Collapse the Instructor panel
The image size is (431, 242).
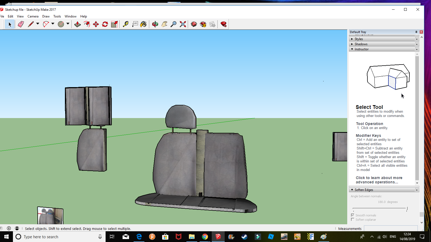(x=384, y=49)
